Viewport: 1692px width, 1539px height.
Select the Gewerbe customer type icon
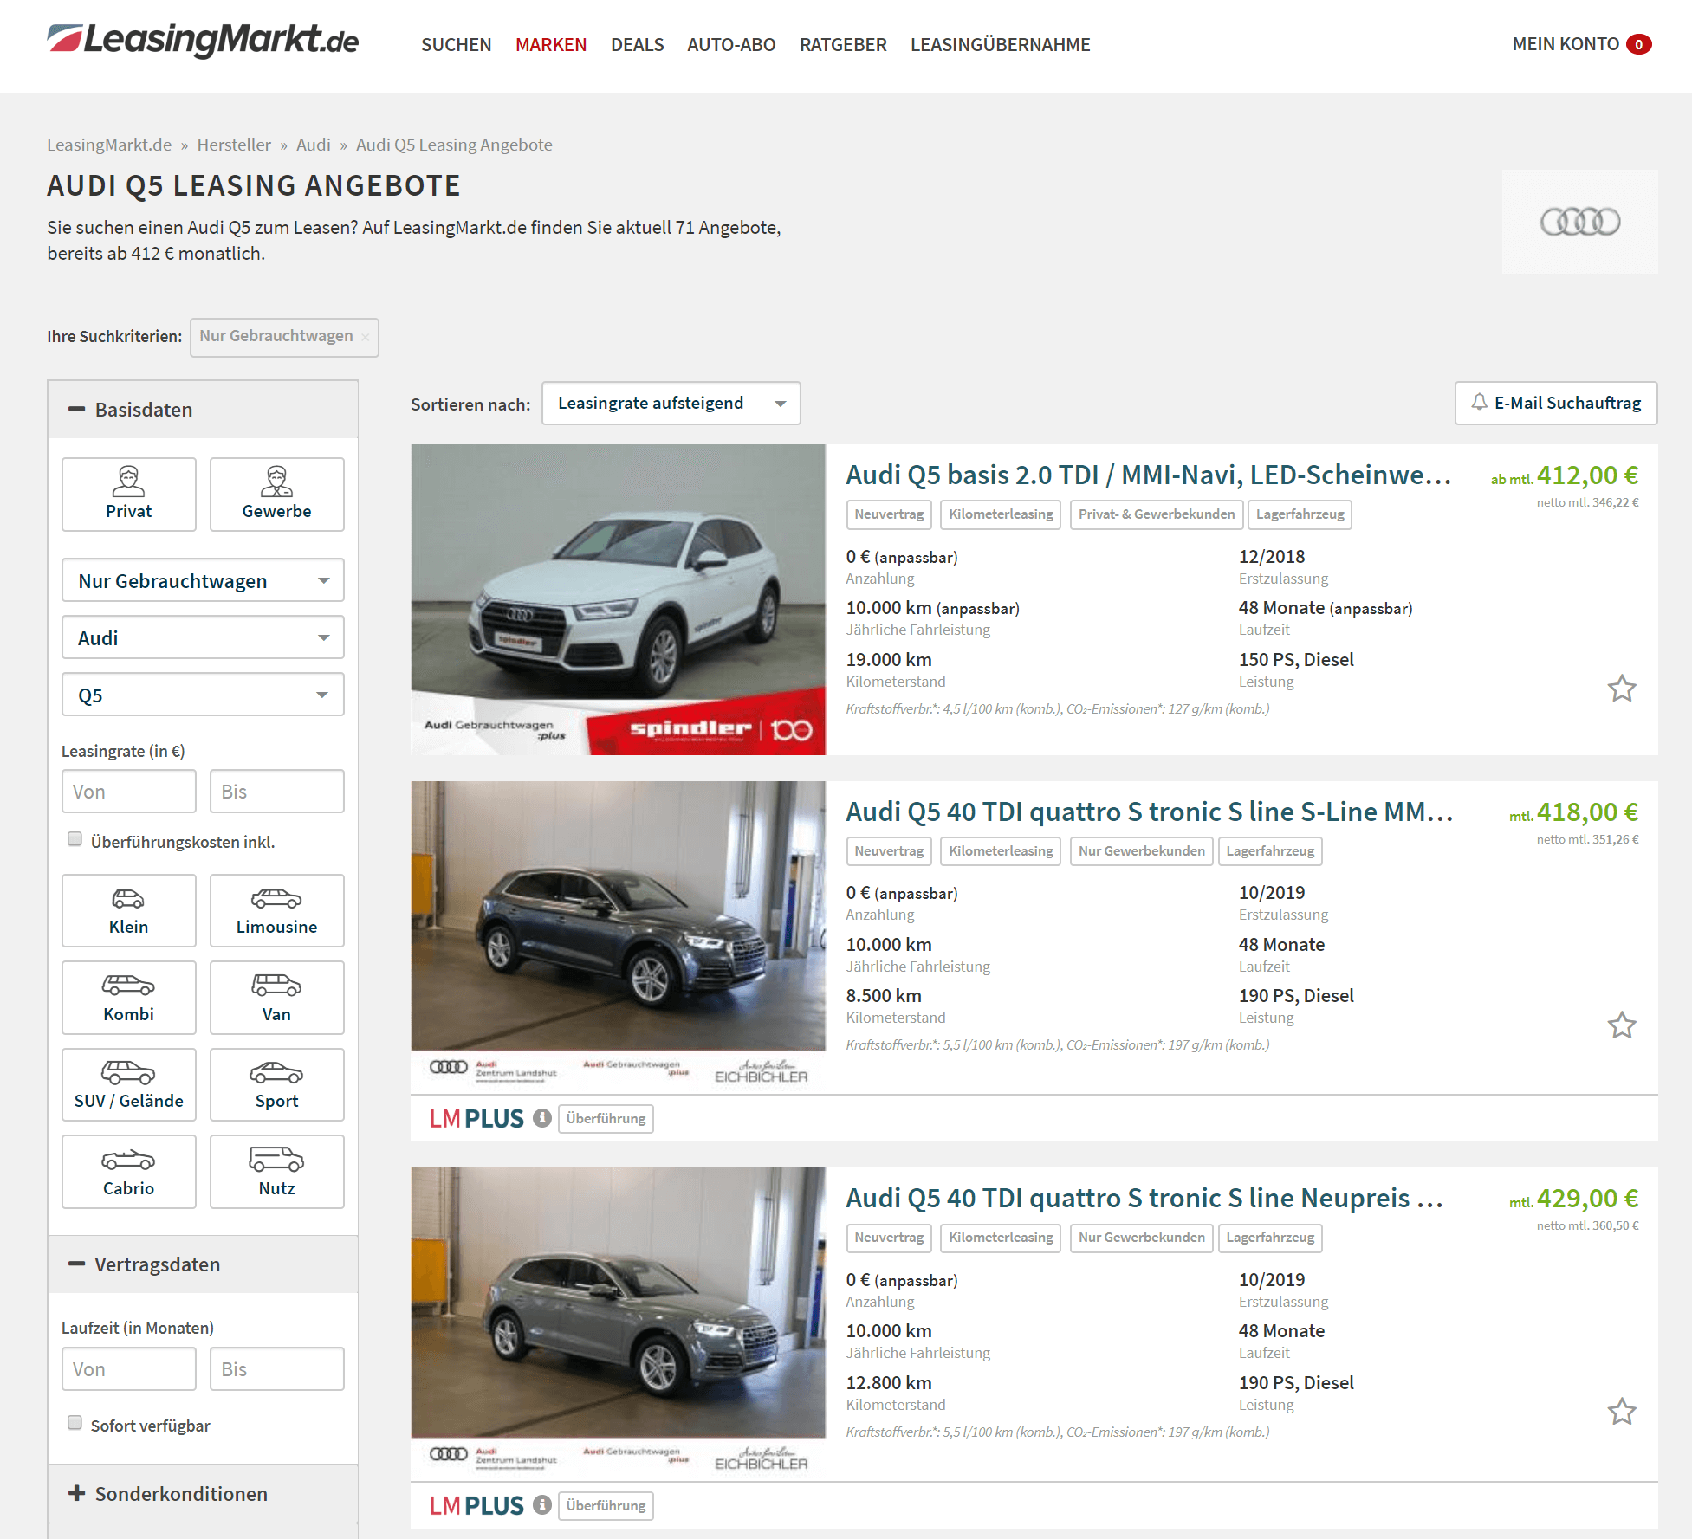tap(276, 494)
